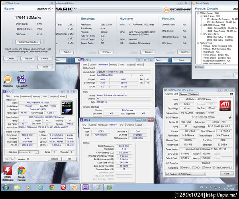Toggle the OpenCL checkbox in GPU-Z
The height and width of the screenshot is (199, 239).
point(181,167)
